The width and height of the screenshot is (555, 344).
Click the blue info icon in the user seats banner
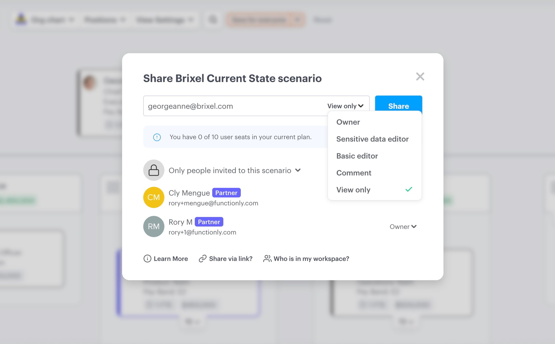[x=157, y=137]
